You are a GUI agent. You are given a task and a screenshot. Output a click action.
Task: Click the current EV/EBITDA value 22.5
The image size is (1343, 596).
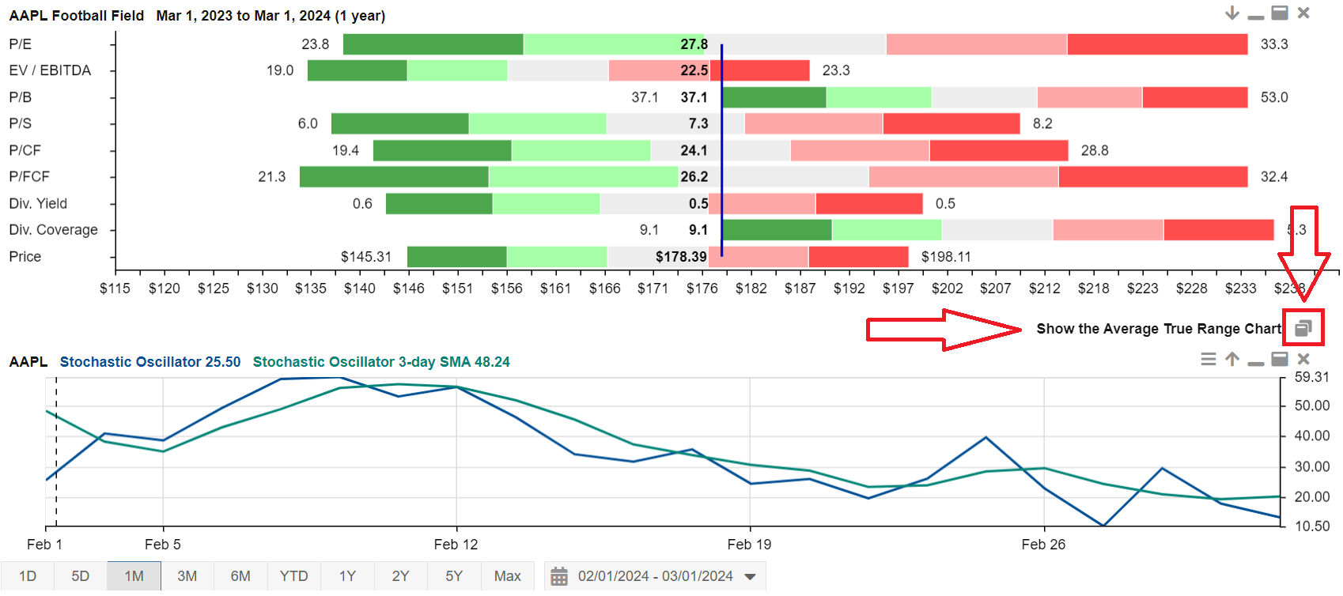pos(694,70)
